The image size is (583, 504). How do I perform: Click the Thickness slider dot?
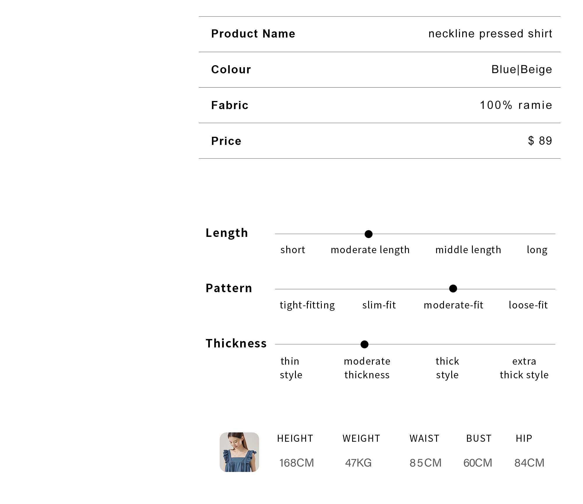click(364, 344)
